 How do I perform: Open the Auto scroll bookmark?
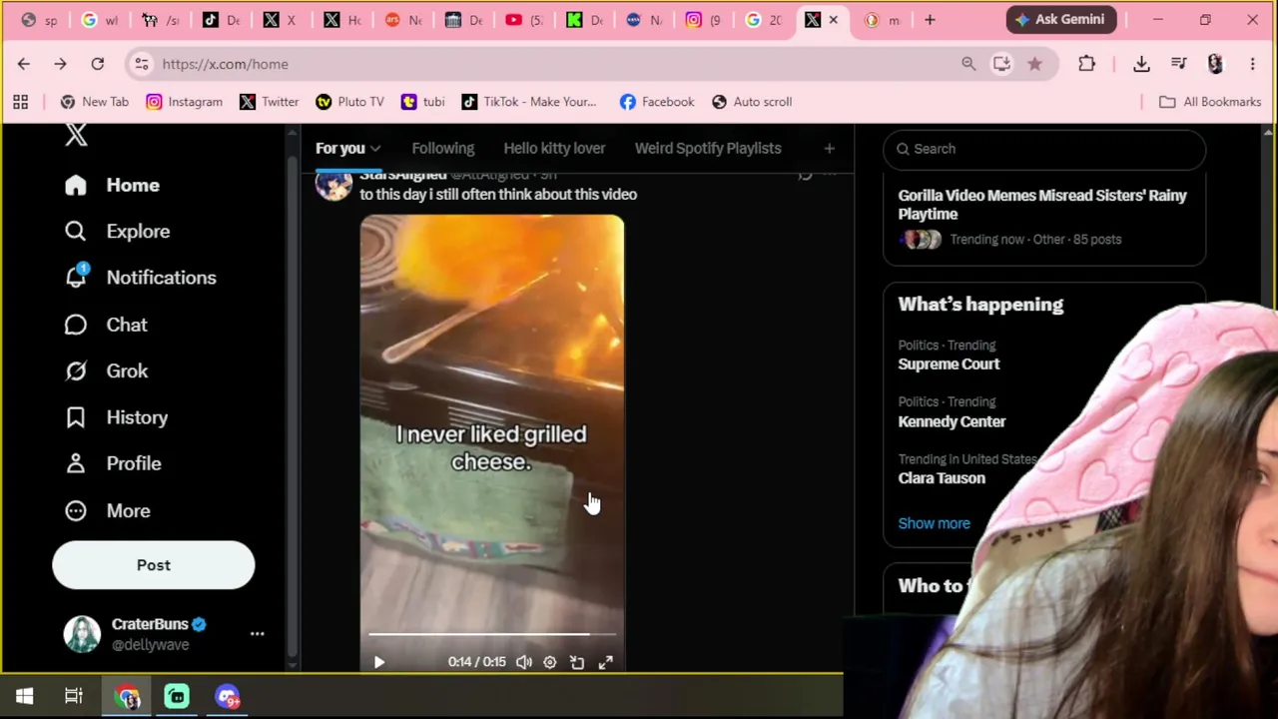[x=752, y=102]
